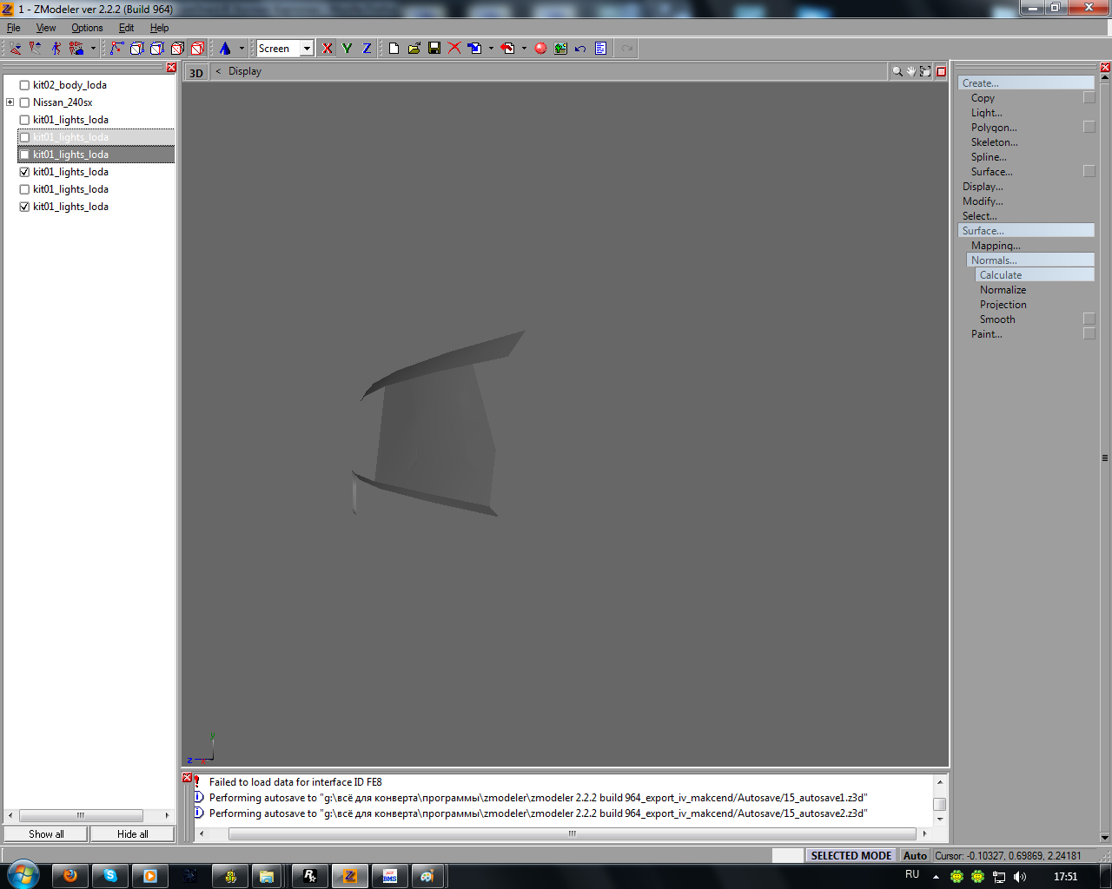Click the blue document properties icon
Viewport: 1112px width, 889px height.
[600, 49]
